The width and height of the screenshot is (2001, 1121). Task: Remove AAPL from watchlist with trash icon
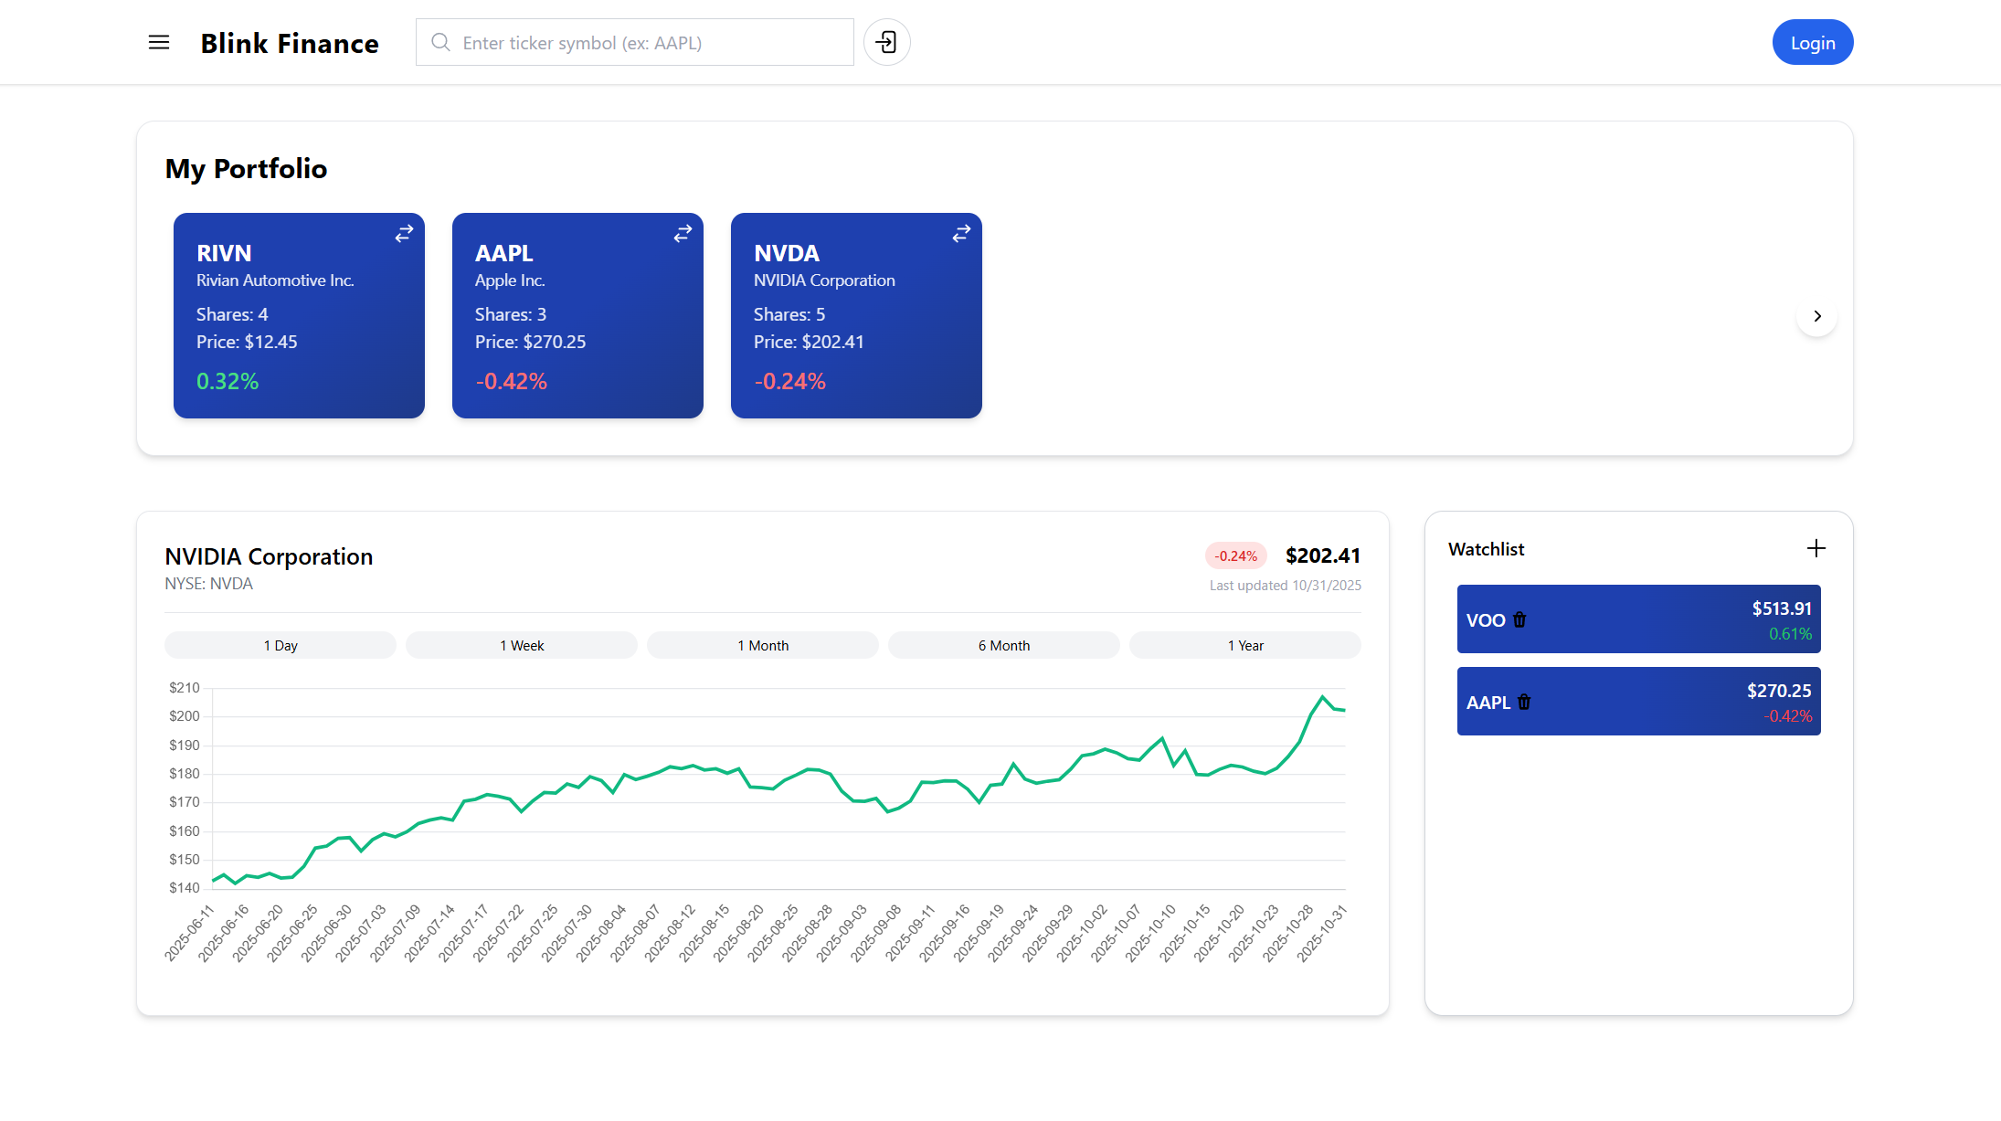point(1523,701)
